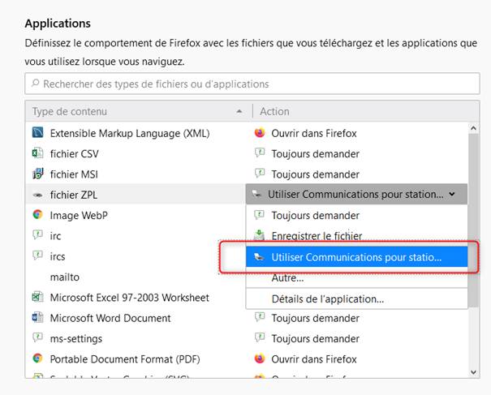Select the mailto content type row
This screenshot has width=491, height=395.
pyautogui.click(x=65, y=277)
